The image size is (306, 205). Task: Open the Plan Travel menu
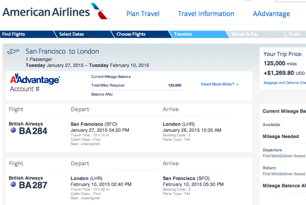coord(143,14)
